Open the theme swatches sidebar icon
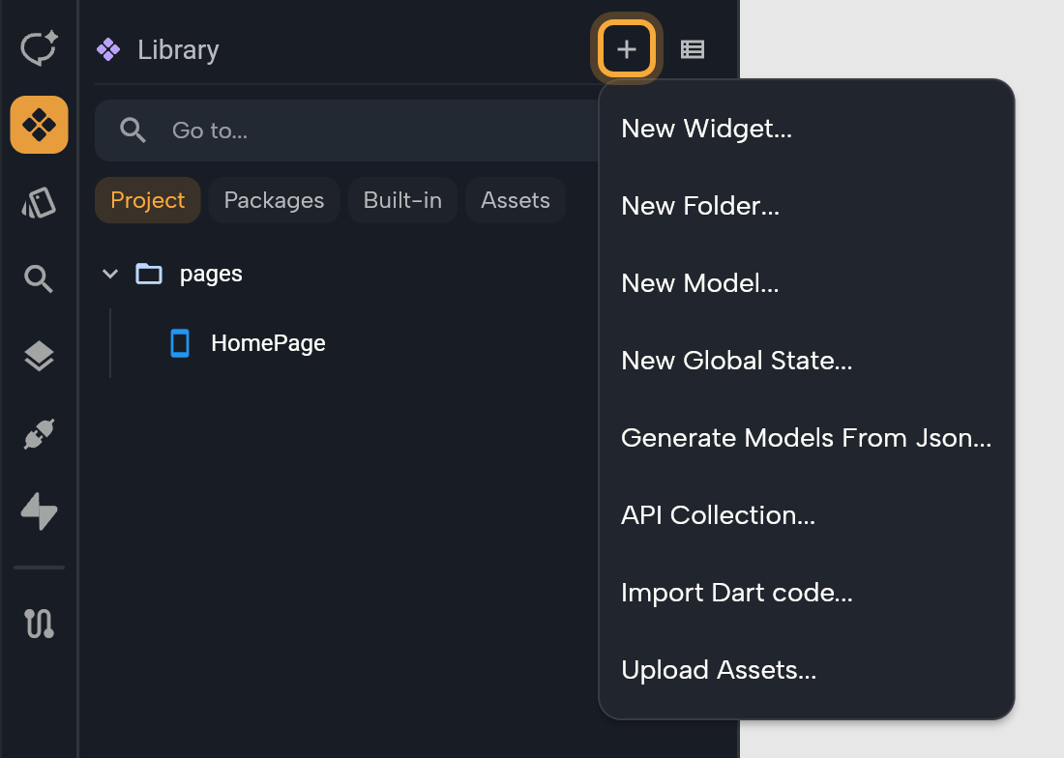The height and width of the screenshot is (758, 1064). (x=39, y=202)
